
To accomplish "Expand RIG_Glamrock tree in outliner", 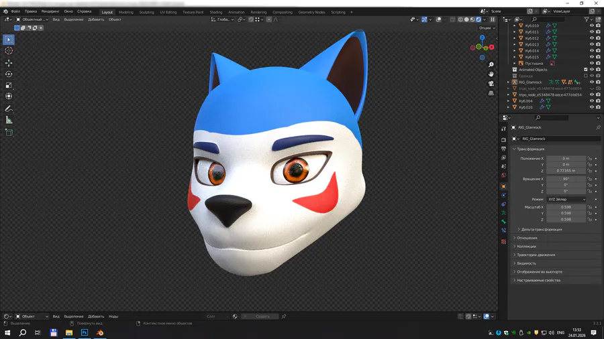I will point(508,82).
